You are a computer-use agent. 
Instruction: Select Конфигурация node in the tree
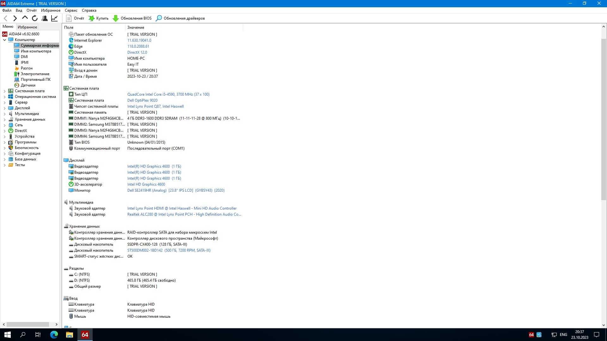pos(28,153)
